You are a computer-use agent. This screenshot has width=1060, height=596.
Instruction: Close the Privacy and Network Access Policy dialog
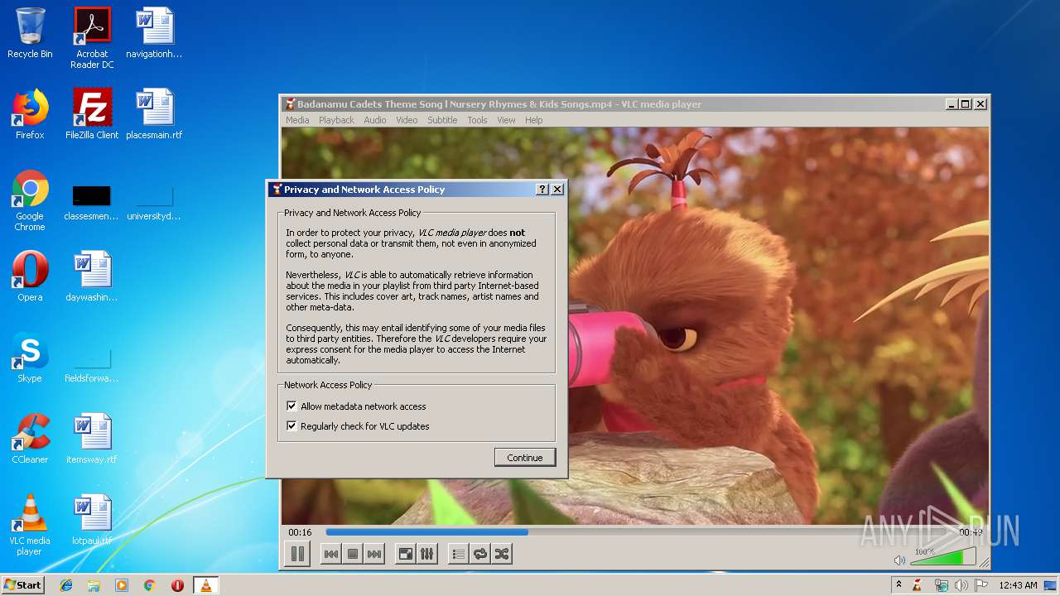(x=557, y=190)
